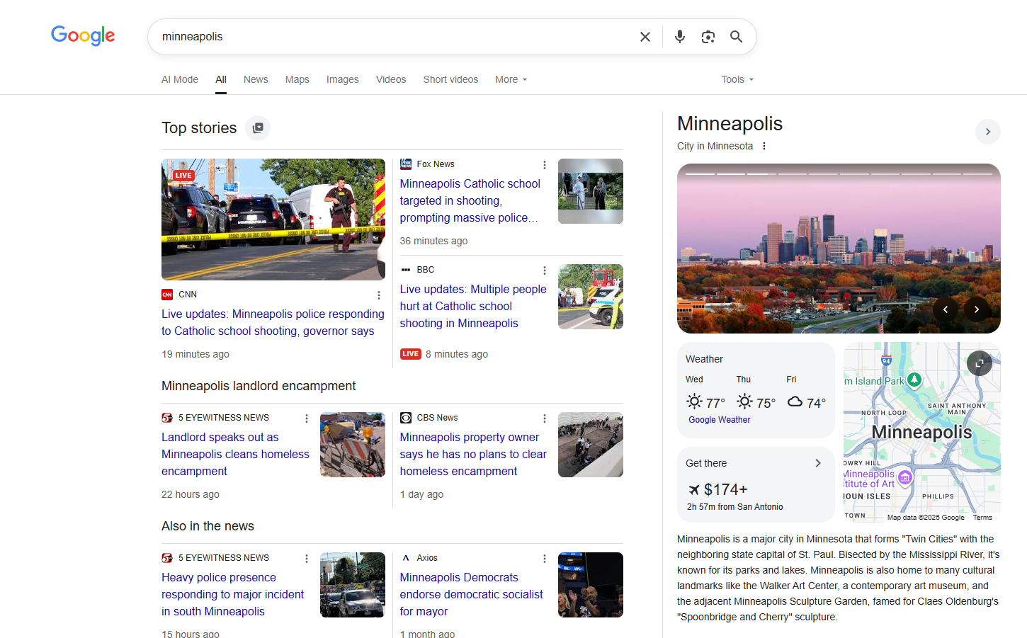Screen dimensions: 1027x638
Task: Go to the Maps tab
Action: tap(297, 79)
